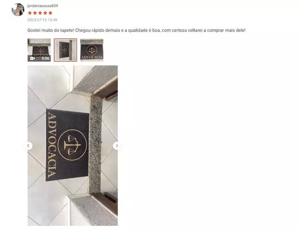Screen dimensions: 300x230
Task: Open the jordaniasouza839 username profile
Action: coord(42,6)
